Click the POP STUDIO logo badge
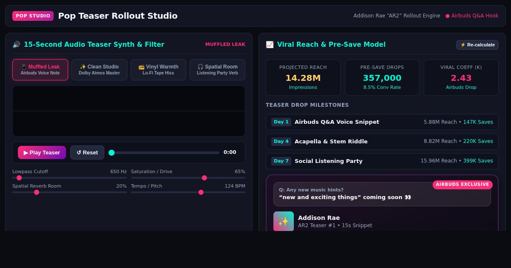Image resolution: width=511 pixels, height=268 pixels. pos(33,16)
